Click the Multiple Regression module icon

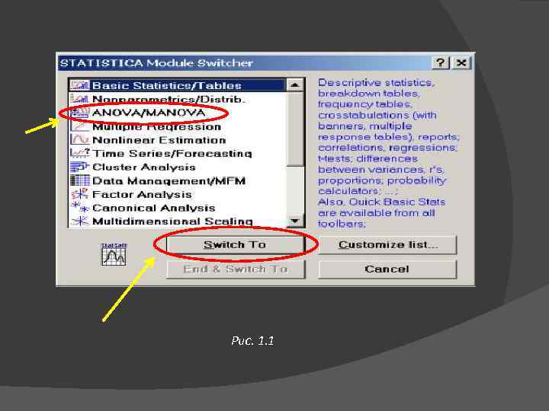[x=80, y=126]
